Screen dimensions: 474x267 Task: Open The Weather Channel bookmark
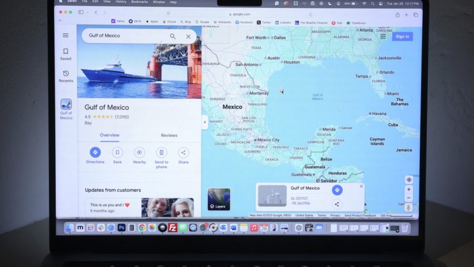[311, 23]
